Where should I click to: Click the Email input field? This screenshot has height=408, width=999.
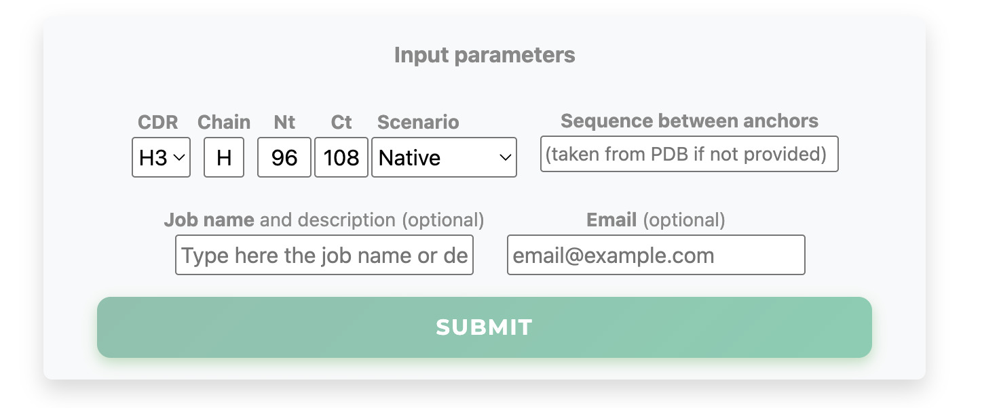point(656,256)
